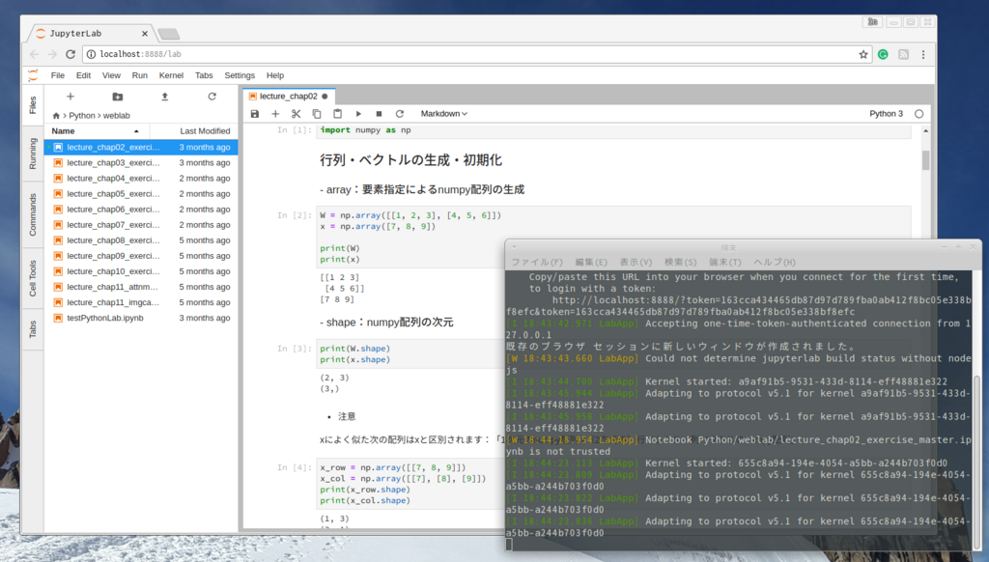Viewport: 989px width, 562px height.
Task: Run the selected cell
Action: point(358,114)
